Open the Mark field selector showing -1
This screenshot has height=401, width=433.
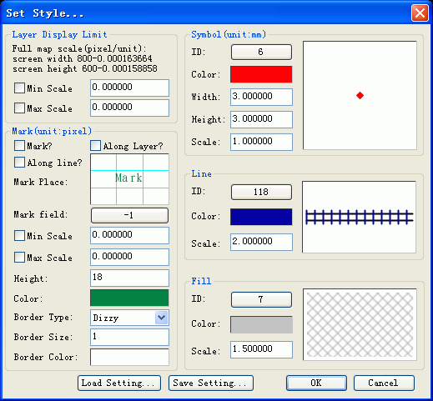pos(129,215)
